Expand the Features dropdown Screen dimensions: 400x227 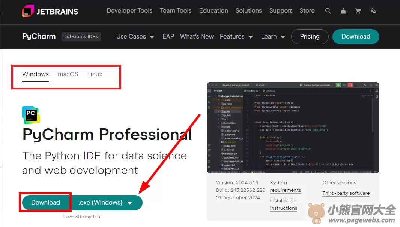click(x=236, y=37)
